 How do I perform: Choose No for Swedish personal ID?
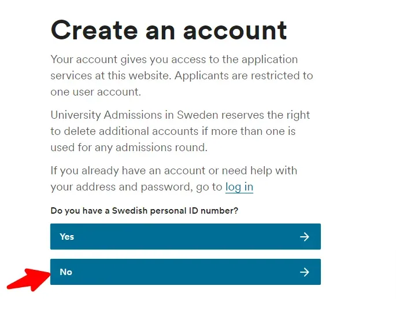[185, 272]
